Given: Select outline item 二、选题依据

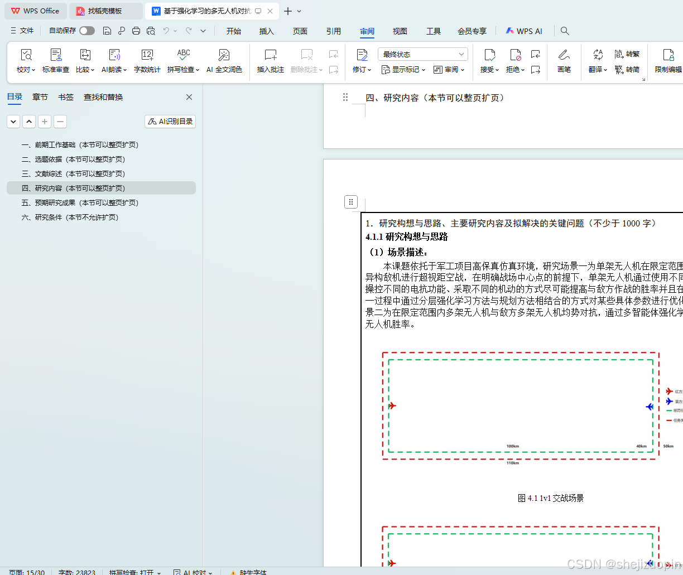Looking at the screenshot, I should click(101, 159).
